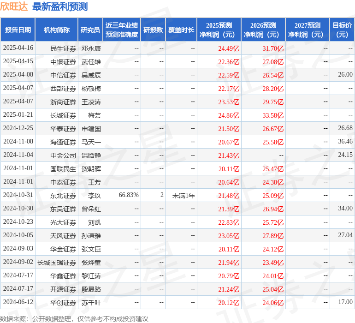Click the 27.08亿 profit value
Screen dimensions: 355x323
273,62
